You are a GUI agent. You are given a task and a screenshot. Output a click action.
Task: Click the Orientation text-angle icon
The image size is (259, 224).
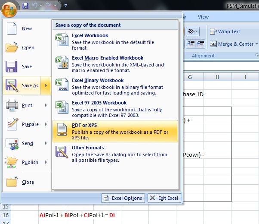193,32
